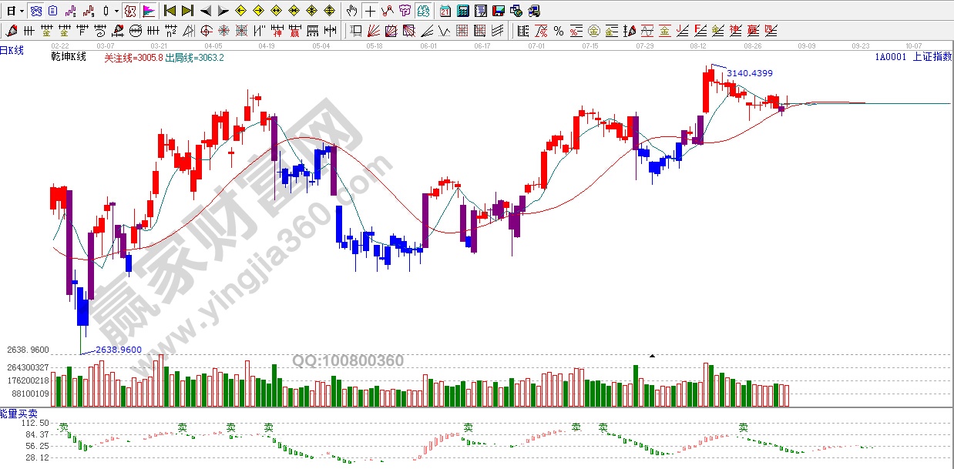Open the daily period dropdown arrow

(x=21, y=11)
